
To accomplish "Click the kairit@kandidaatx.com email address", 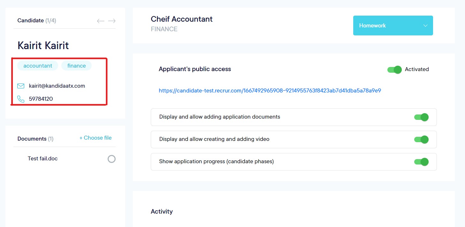I will click(x=57, y=86).
